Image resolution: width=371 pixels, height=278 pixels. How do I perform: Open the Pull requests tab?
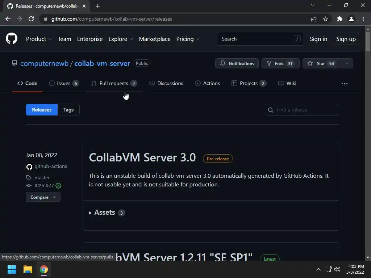(114, 84)
